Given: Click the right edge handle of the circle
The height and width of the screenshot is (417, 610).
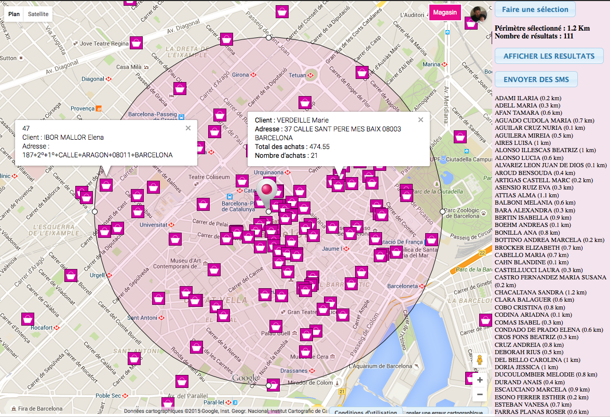Looking at the screenshot, I should 442,211.
